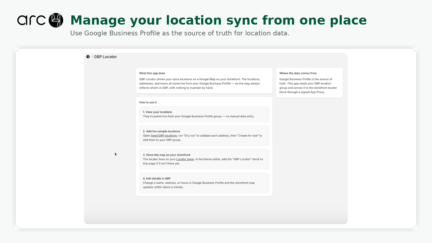Viewport: 432px width, 243px height.
Task: Click the 'How to use it' heading
Action: pos(148,102)
